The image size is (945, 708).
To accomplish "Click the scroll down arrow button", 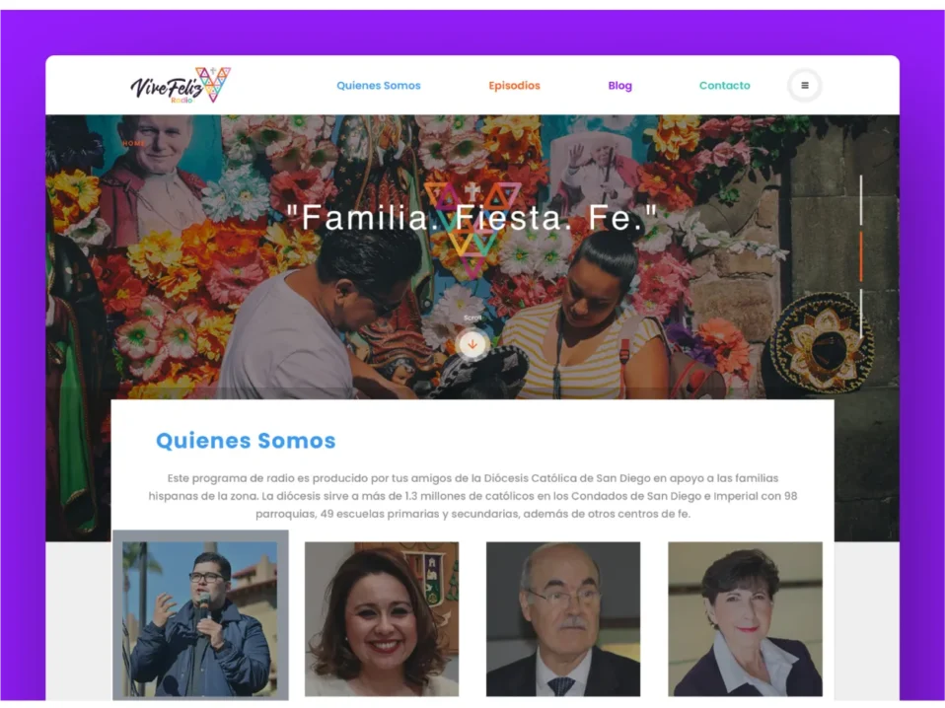I will [472, 345].
